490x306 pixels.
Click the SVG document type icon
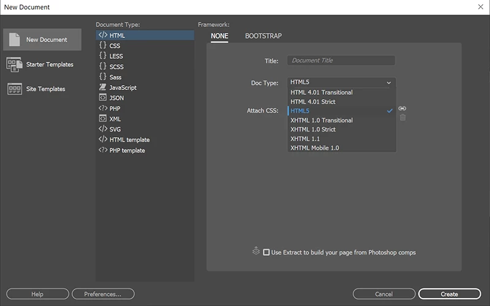tap(103, 129)
